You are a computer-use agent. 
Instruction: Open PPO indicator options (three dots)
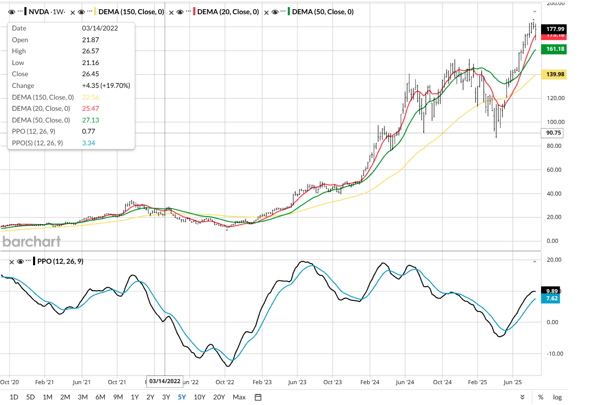coord(28,261)
